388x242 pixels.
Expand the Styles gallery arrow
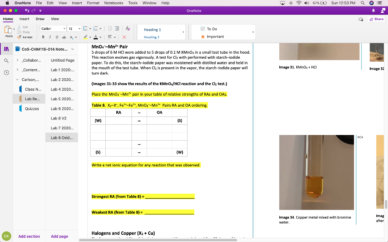[x=183, y=32]
